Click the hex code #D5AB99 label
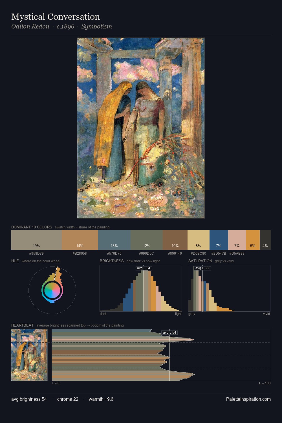The image size is (282, 423). click(237, 254)
